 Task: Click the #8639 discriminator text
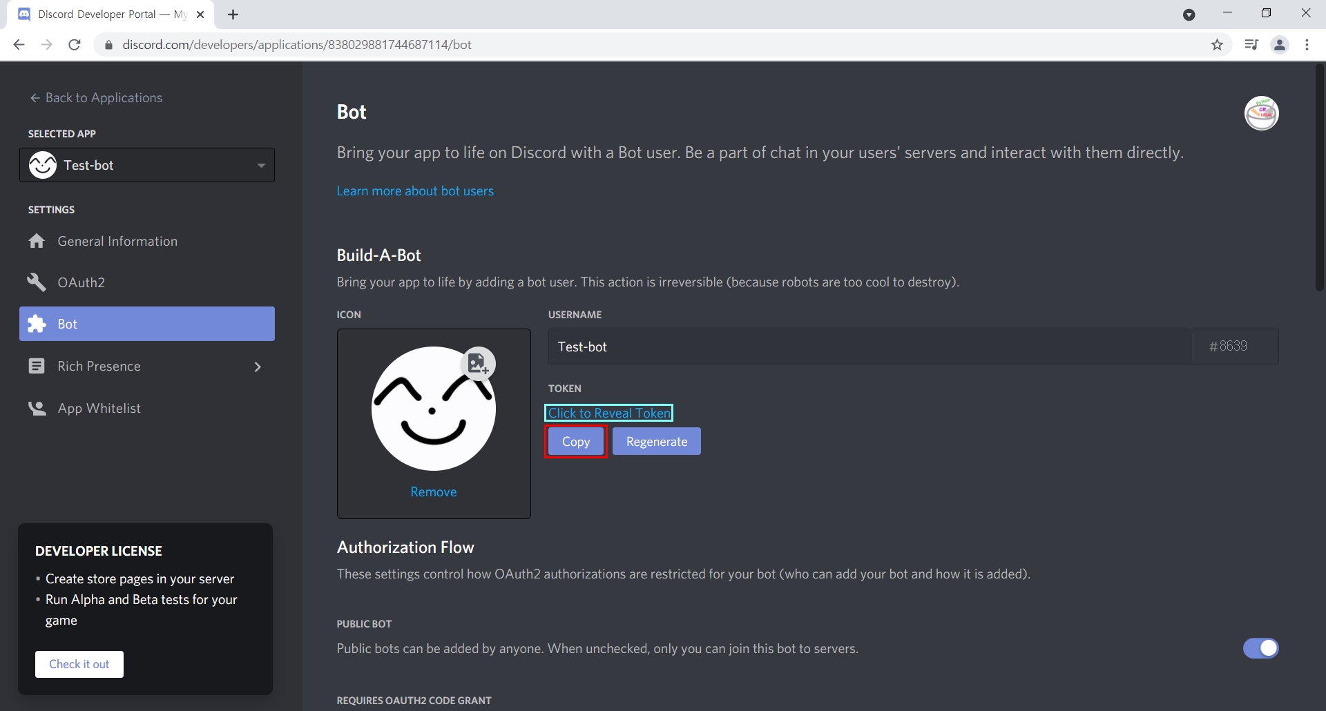click(1228, 347)
